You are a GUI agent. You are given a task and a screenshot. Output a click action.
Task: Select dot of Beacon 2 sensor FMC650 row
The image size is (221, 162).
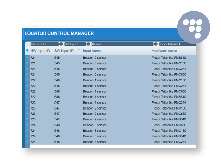(x=27, y=113)
